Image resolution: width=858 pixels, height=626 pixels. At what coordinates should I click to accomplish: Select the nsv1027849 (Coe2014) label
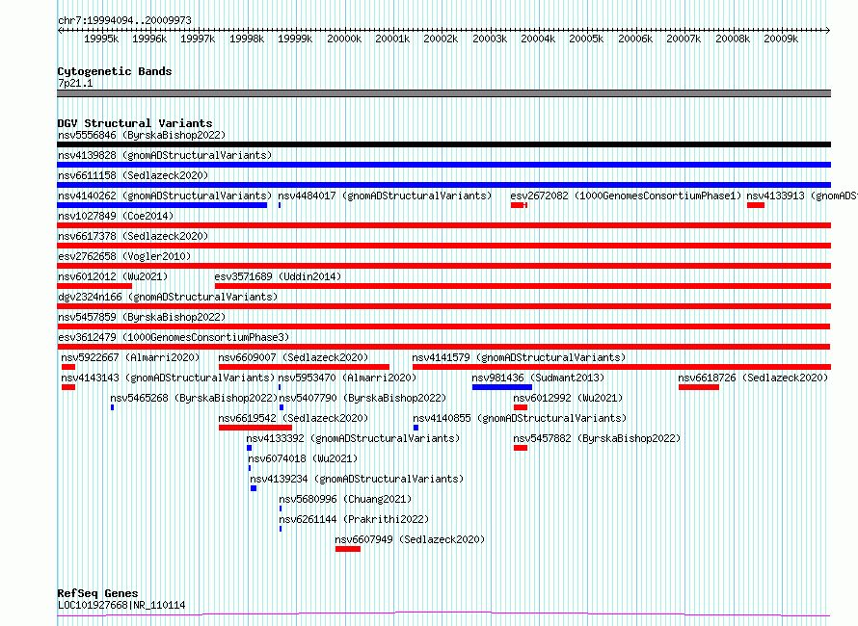[x=116, y=216]
